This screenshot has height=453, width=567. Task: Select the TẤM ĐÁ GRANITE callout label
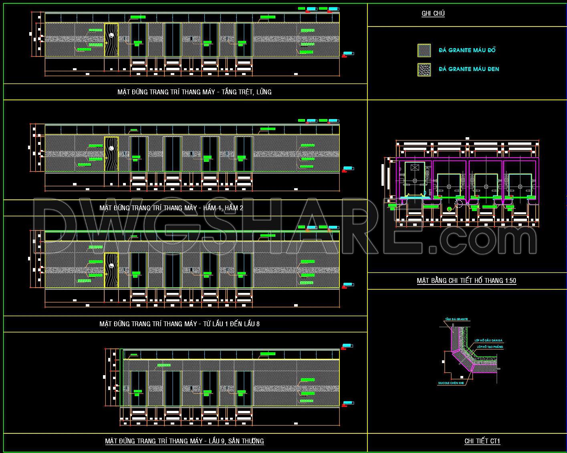[x=456, y=319]
